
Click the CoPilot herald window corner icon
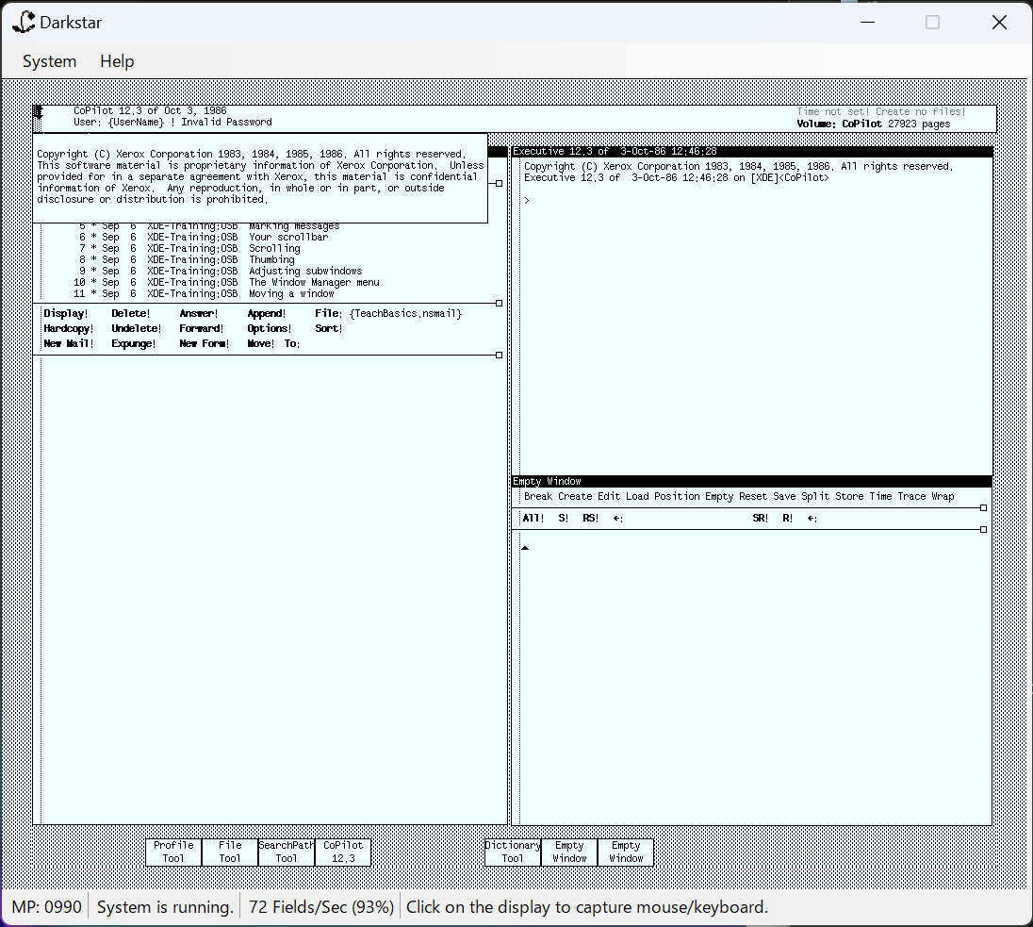tap(38, 112)
